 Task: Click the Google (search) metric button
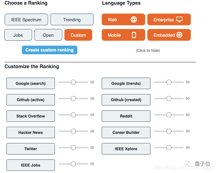click(31, 84)
